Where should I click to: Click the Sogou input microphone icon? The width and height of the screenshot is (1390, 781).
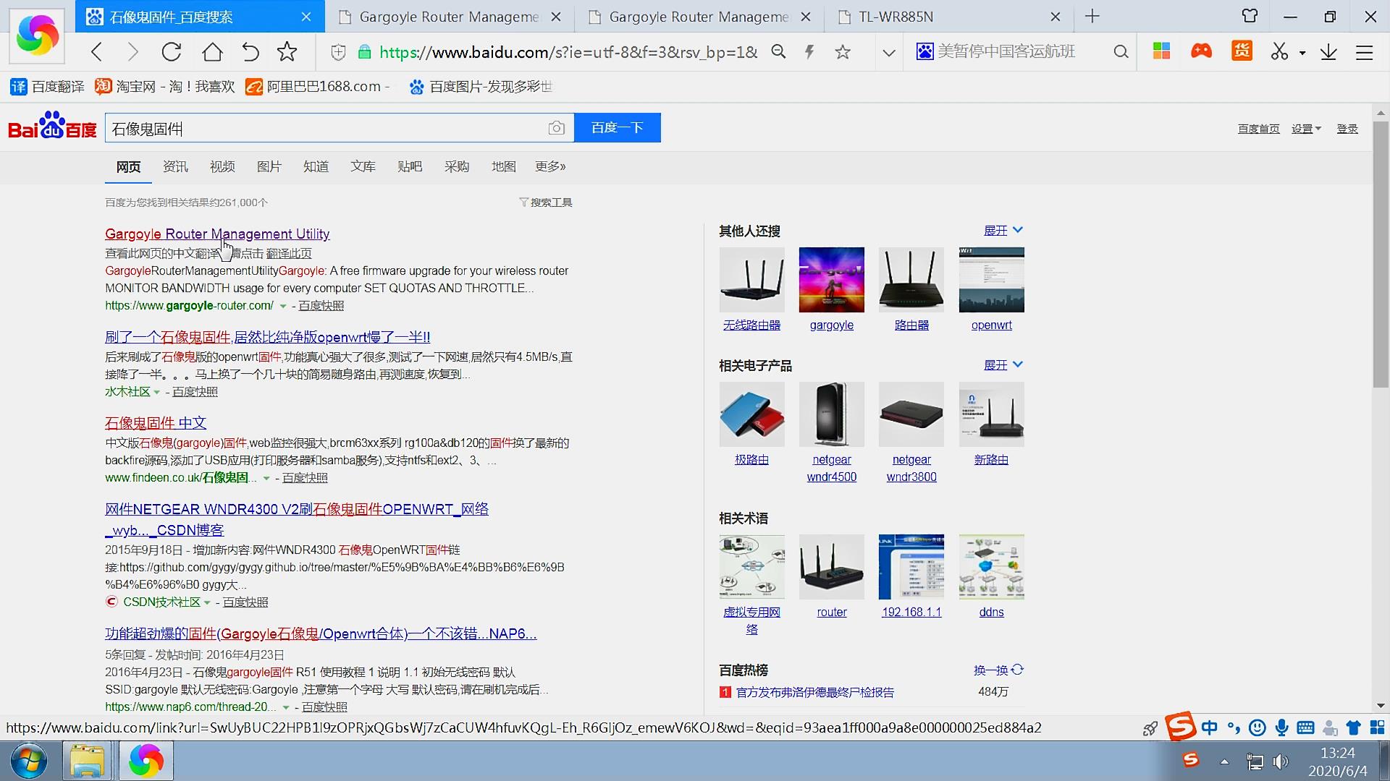[x=1283, y=727]
